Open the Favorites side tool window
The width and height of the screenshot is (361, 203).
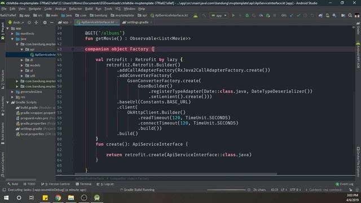point(2,106)
